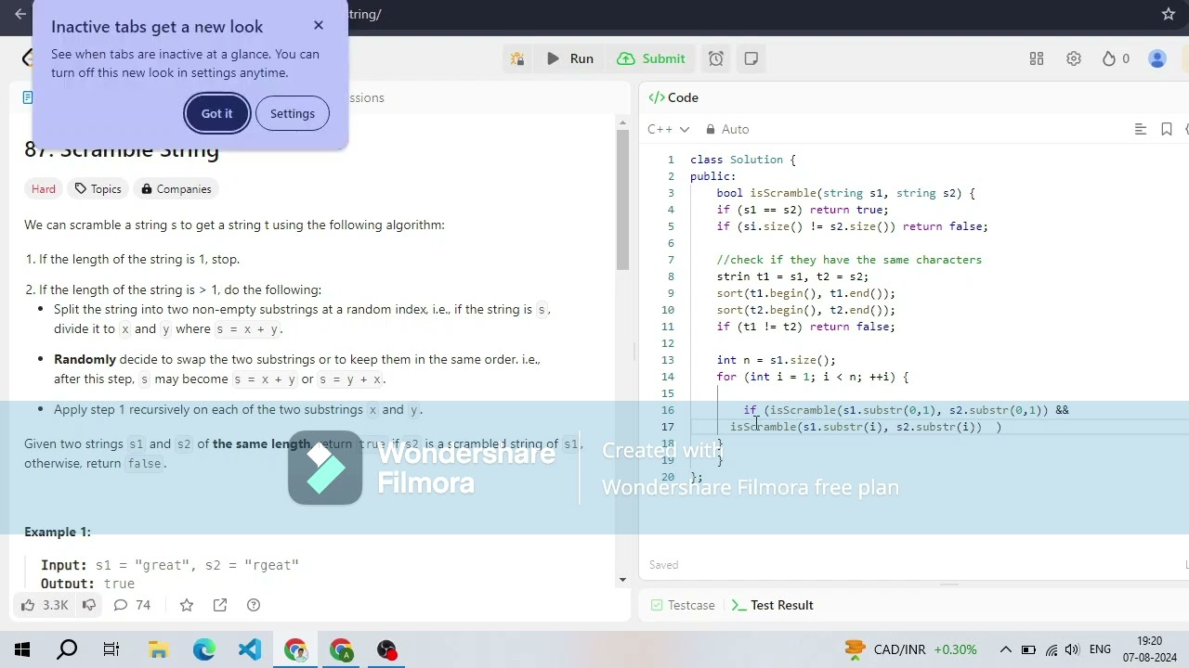Open the layout grid icon

[x=1037, y=58]
